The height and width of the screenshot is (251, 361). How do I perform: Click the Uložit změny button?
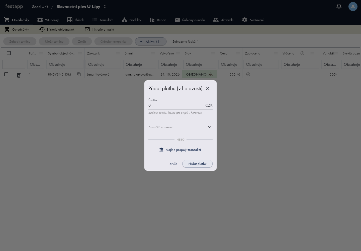54,41
